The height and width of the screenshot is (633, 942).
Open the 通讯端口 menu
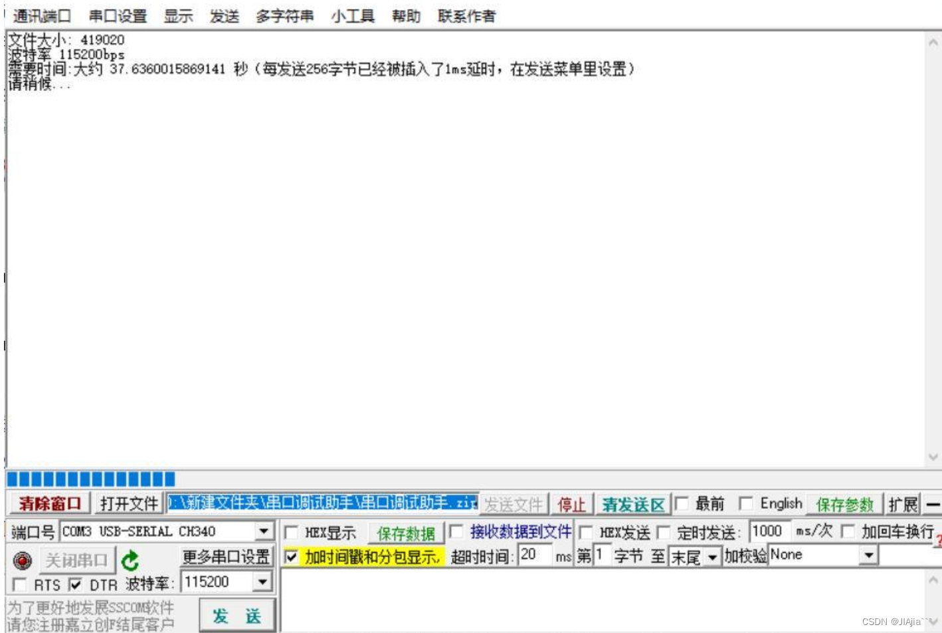(x=42, y=16)
